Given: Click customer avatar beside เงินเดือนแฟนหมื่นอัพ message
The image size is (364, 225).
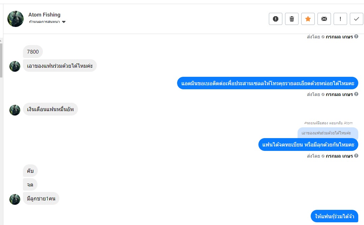Looking at the screenshot, I should point(15,110).
